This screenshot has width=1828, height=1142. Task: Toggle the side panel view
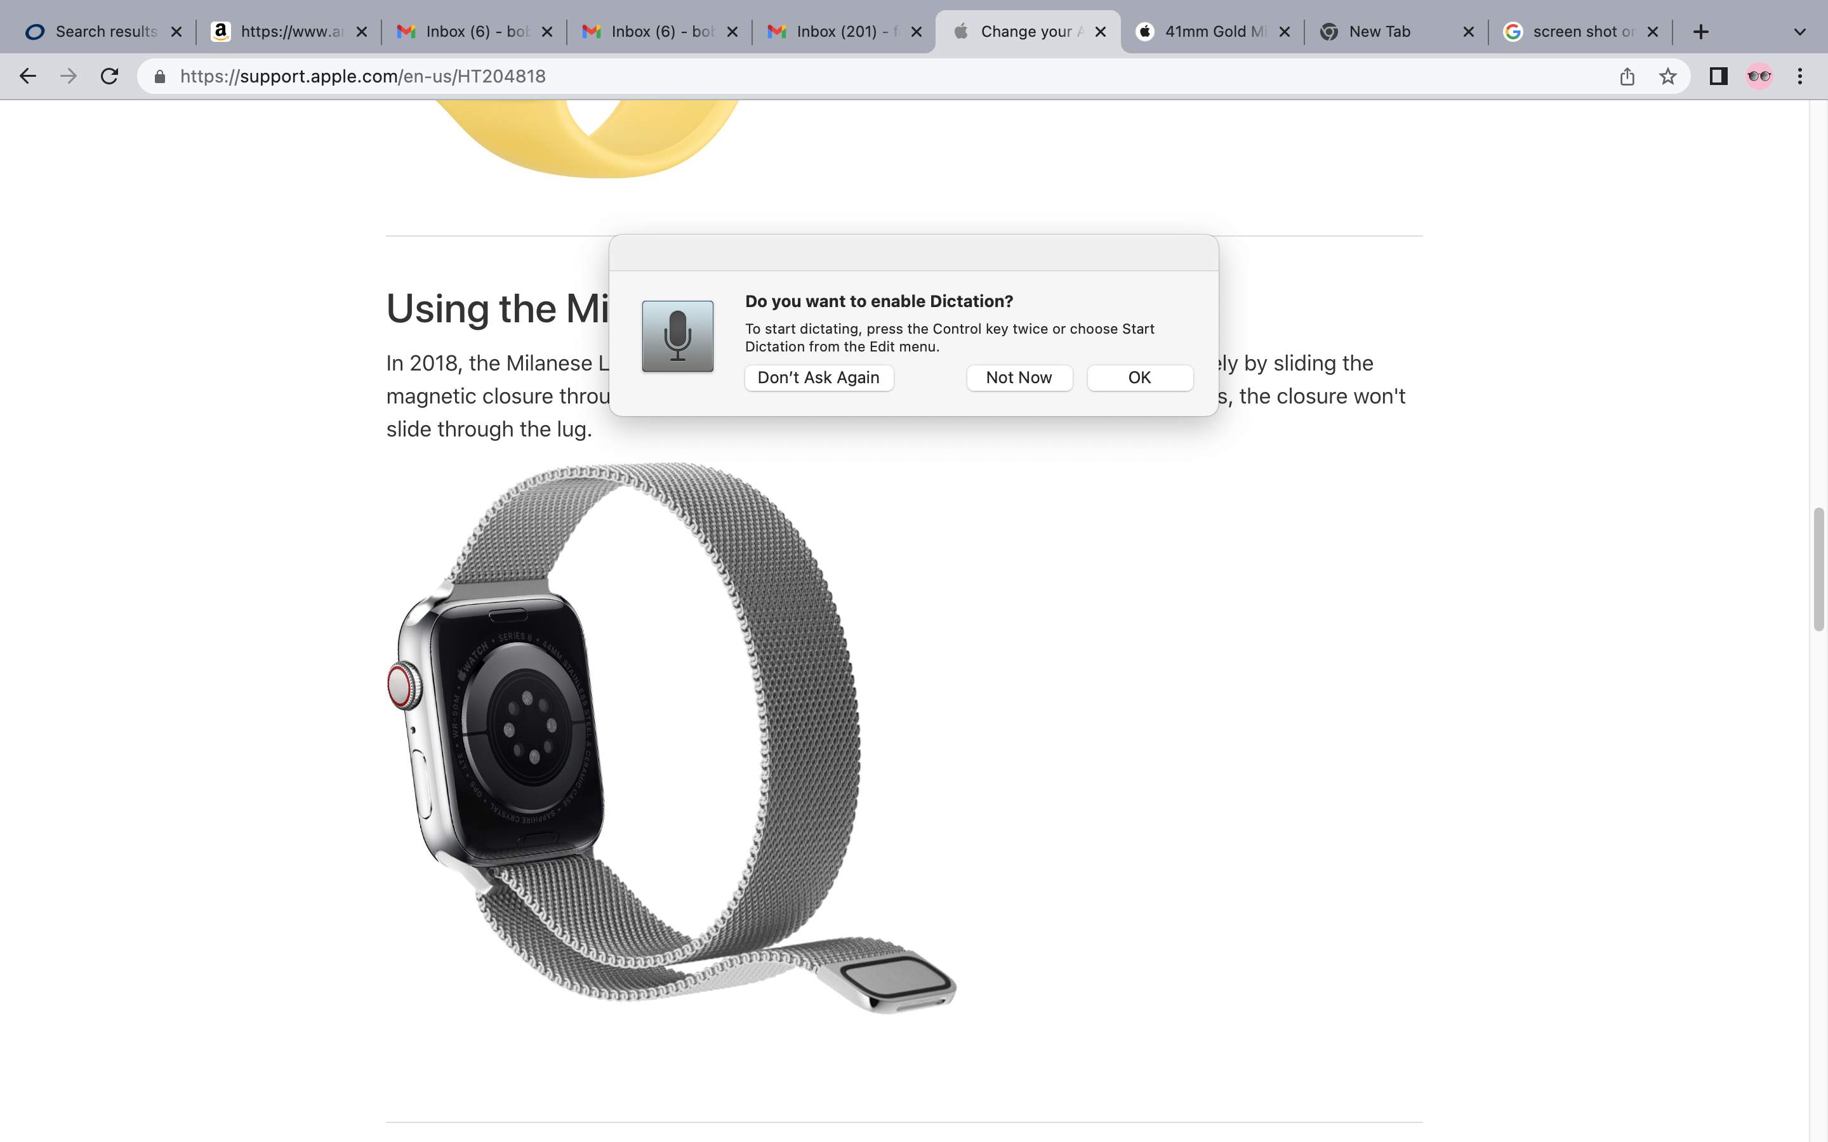tap(1719, 75)
